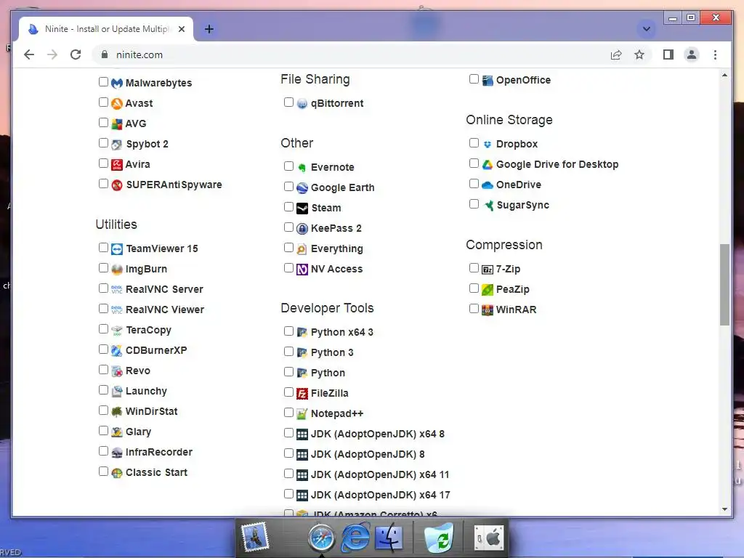Open the Mail stamp dock icon
Screen dimensions: 744x558
(x=255, y=537)
